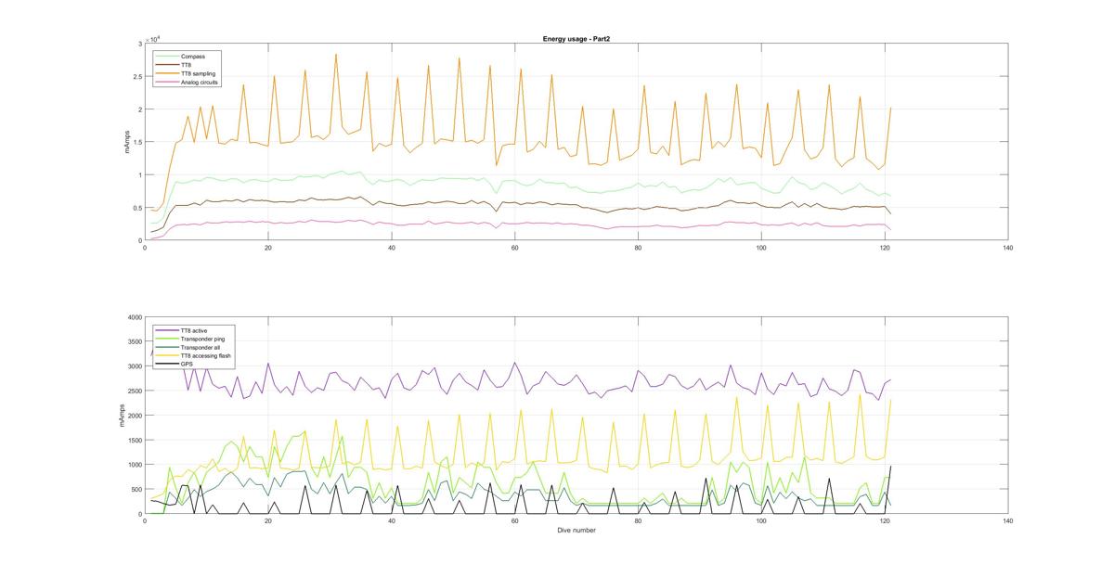Select the 'TT8 accessing flash' legend entry
Viewport: 1114px width, 577px height.
point(192,355)
